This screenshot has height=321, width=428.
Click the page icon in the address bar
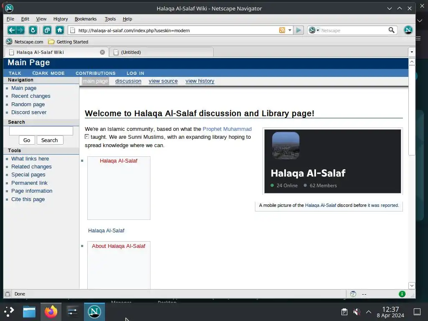(x=73, y=30)
